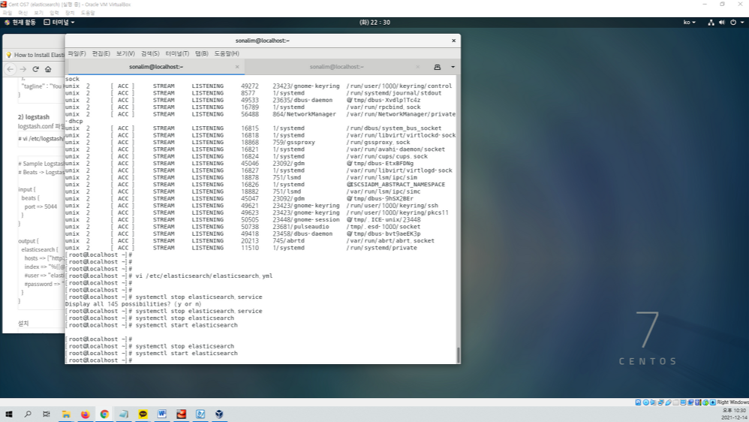
Task: Open Task View on the taskbar
Action: coord(47,414)
